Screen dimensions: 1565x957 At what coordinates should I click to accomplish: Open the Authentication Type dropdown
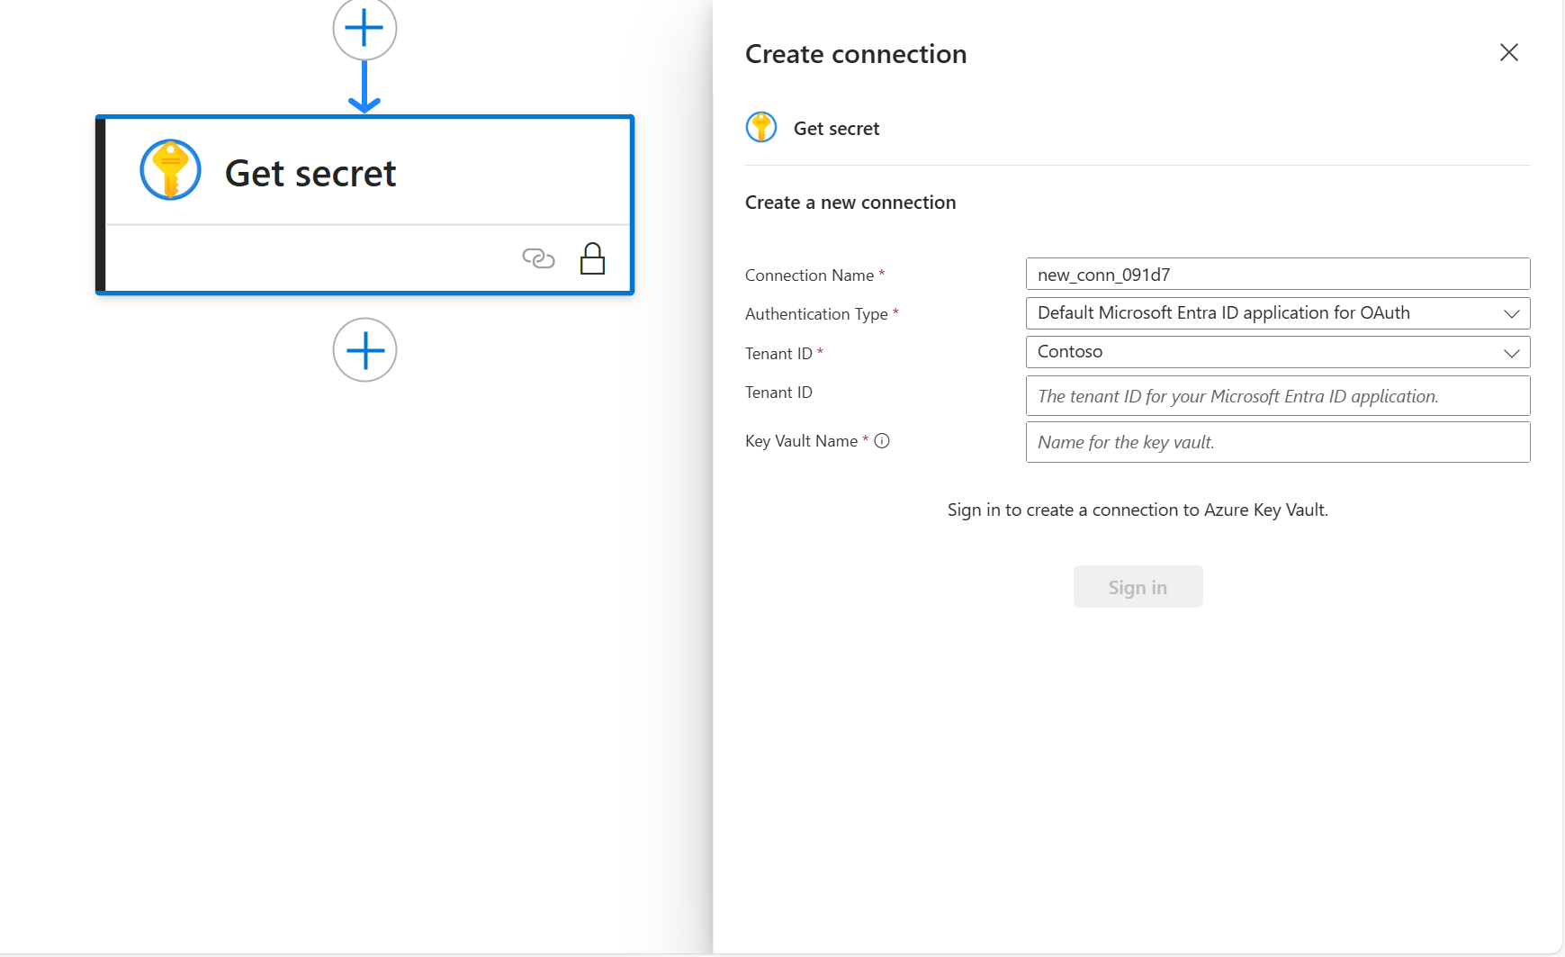point(1278,313)
